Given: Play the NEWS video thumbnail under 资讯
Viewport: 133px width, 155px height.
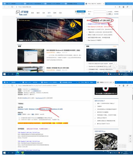Looking at the screenshot, I should pyautogui.click(x=102, y=55).
